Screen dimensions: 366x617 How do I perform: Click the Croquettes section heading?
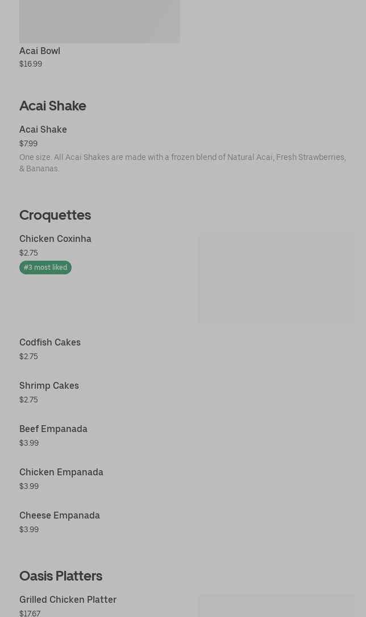[x=55, y=215]
